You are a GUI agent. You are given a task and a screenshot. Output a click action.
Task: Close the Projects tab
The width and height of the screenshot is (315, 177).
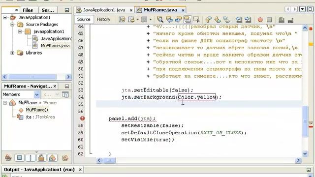(x=16, y=10)
